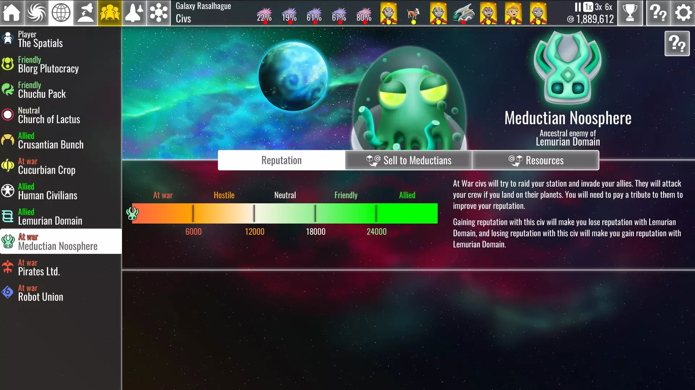Open the Resources tab
Image resolution: width=695 pixels, height=390 pixels.
[x=536, y=160]
